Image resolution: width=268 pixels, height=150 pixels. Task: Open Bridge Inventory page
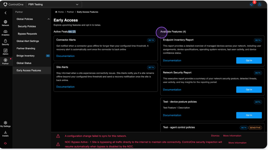click(25, 56)
